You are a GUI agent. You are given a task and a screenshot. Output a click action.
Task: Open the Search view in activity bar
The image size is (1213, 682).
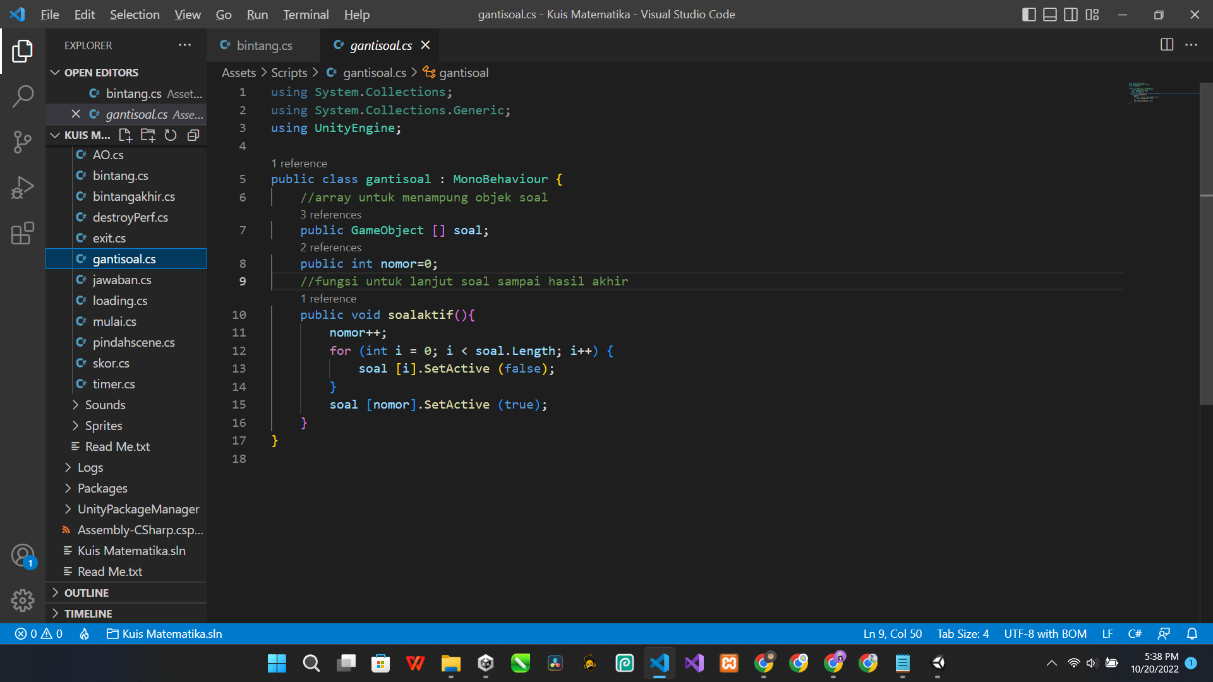coord(23,97)
